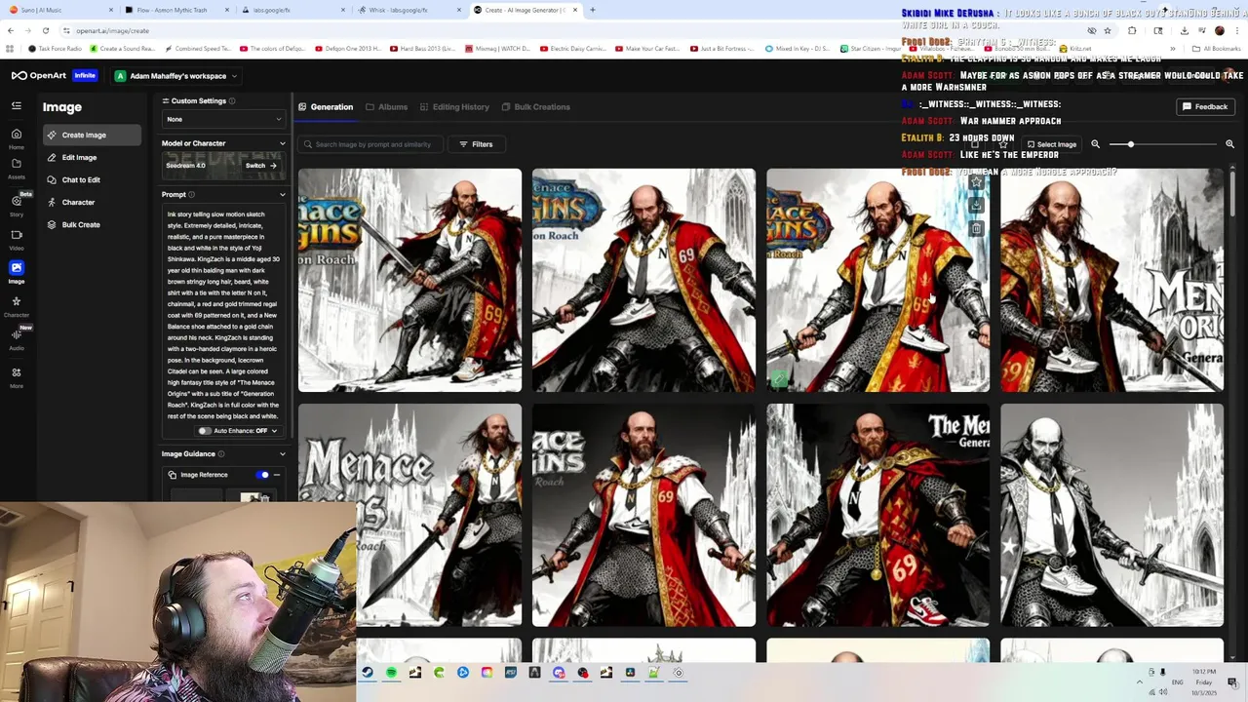Screen dimensions: 1248x702
Task: Toggle the Auto Enhance switch
Action: pyautogui.click(x=205, y=431)
